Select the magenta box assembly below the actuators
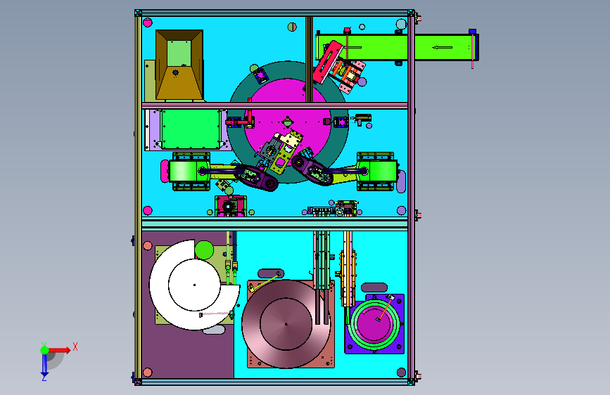Image resolution: width=610 pixels, height=395 pixels. tap(231, 205)
